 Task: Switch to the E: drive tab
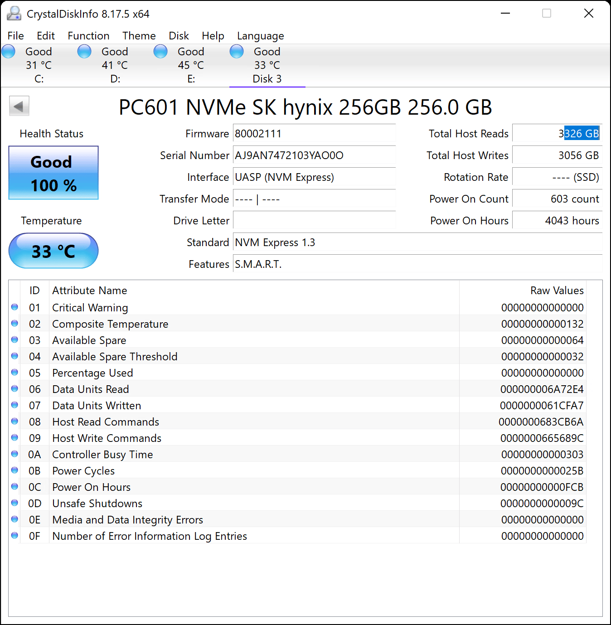(x=191, y=65)
